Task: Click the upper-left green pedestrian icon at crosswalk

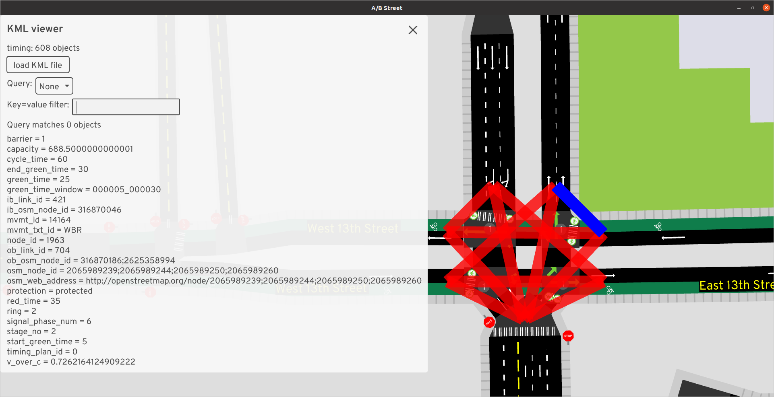Action: tap(474, 216)
